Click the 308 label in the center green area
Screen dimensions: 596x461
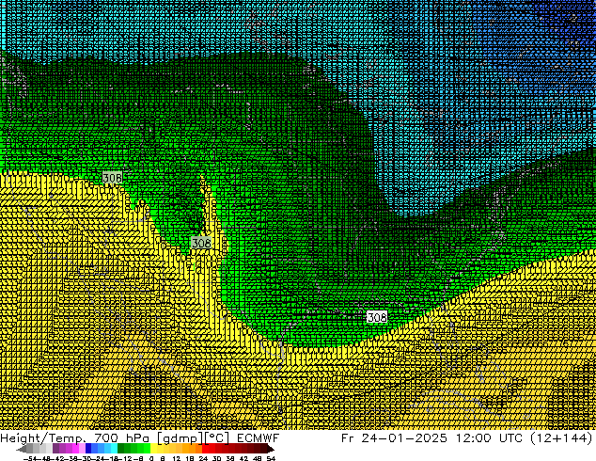pyautogui.click(x=201, y=243)
